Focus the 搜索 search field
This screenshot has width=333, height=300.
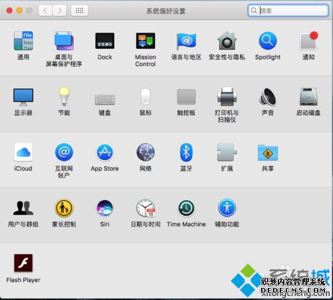click(288, 11)
